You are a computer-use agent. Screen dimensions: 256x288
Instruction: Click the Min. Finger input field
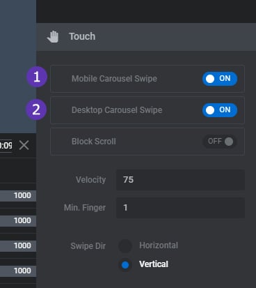(x=180, y=208)
